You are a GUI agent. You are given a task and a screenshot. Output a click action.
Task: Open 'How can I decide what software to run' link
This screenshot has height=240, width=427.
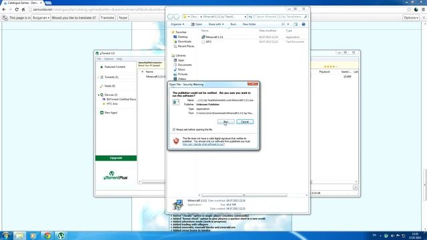pos(203,145)
